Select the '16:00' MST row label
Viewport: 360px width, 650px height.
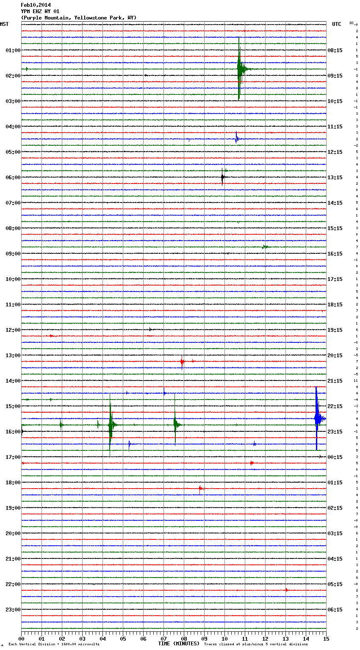[x=13, y=432]
